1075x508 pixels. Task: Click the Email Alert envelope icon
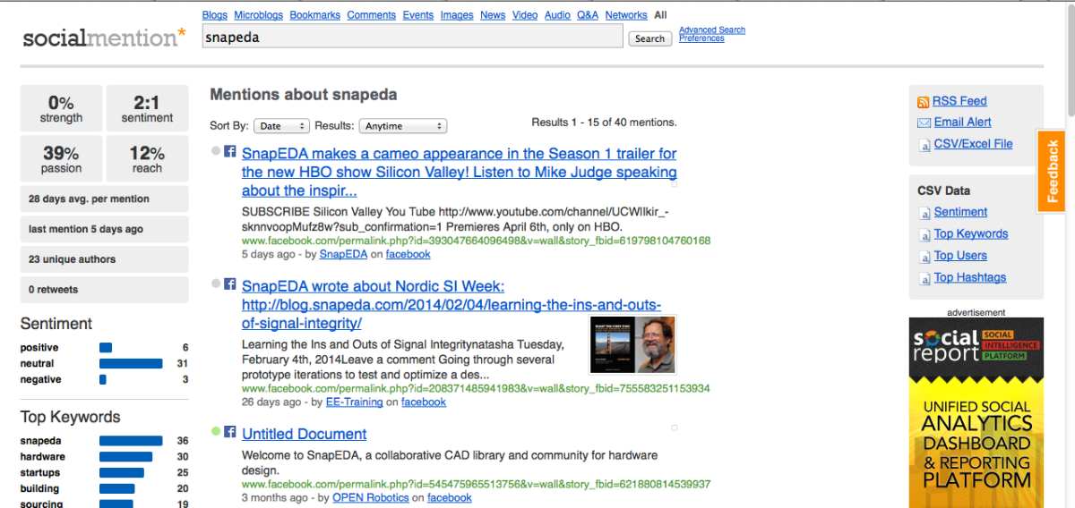[924, 123]
